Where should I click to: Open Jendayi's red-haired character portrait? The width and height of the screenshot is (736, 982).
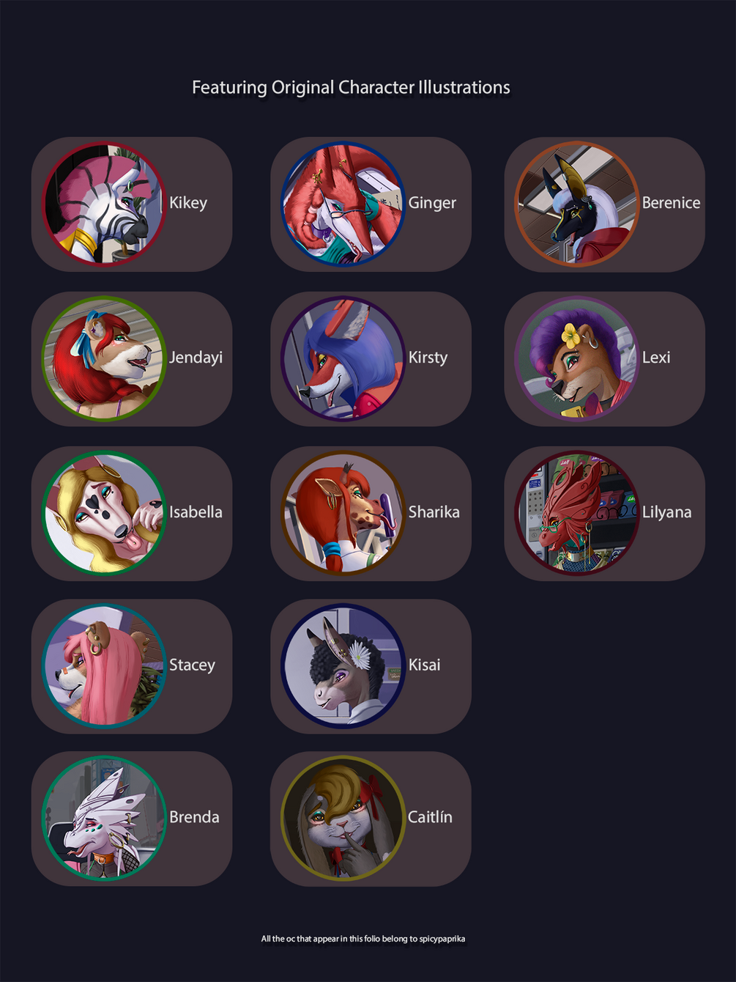coord(104,358)
